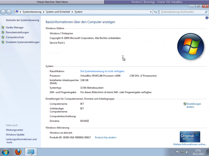The height and width of the screenshot is (156, 209).
Task: Open the network tray icon
Action: click(182, 152)
